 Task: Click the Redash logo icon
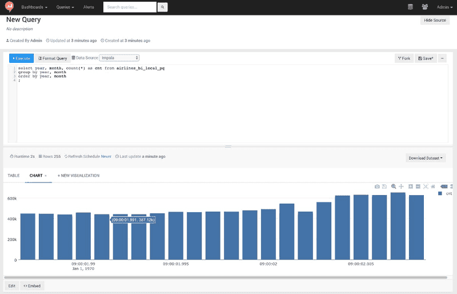click(10, 7)
